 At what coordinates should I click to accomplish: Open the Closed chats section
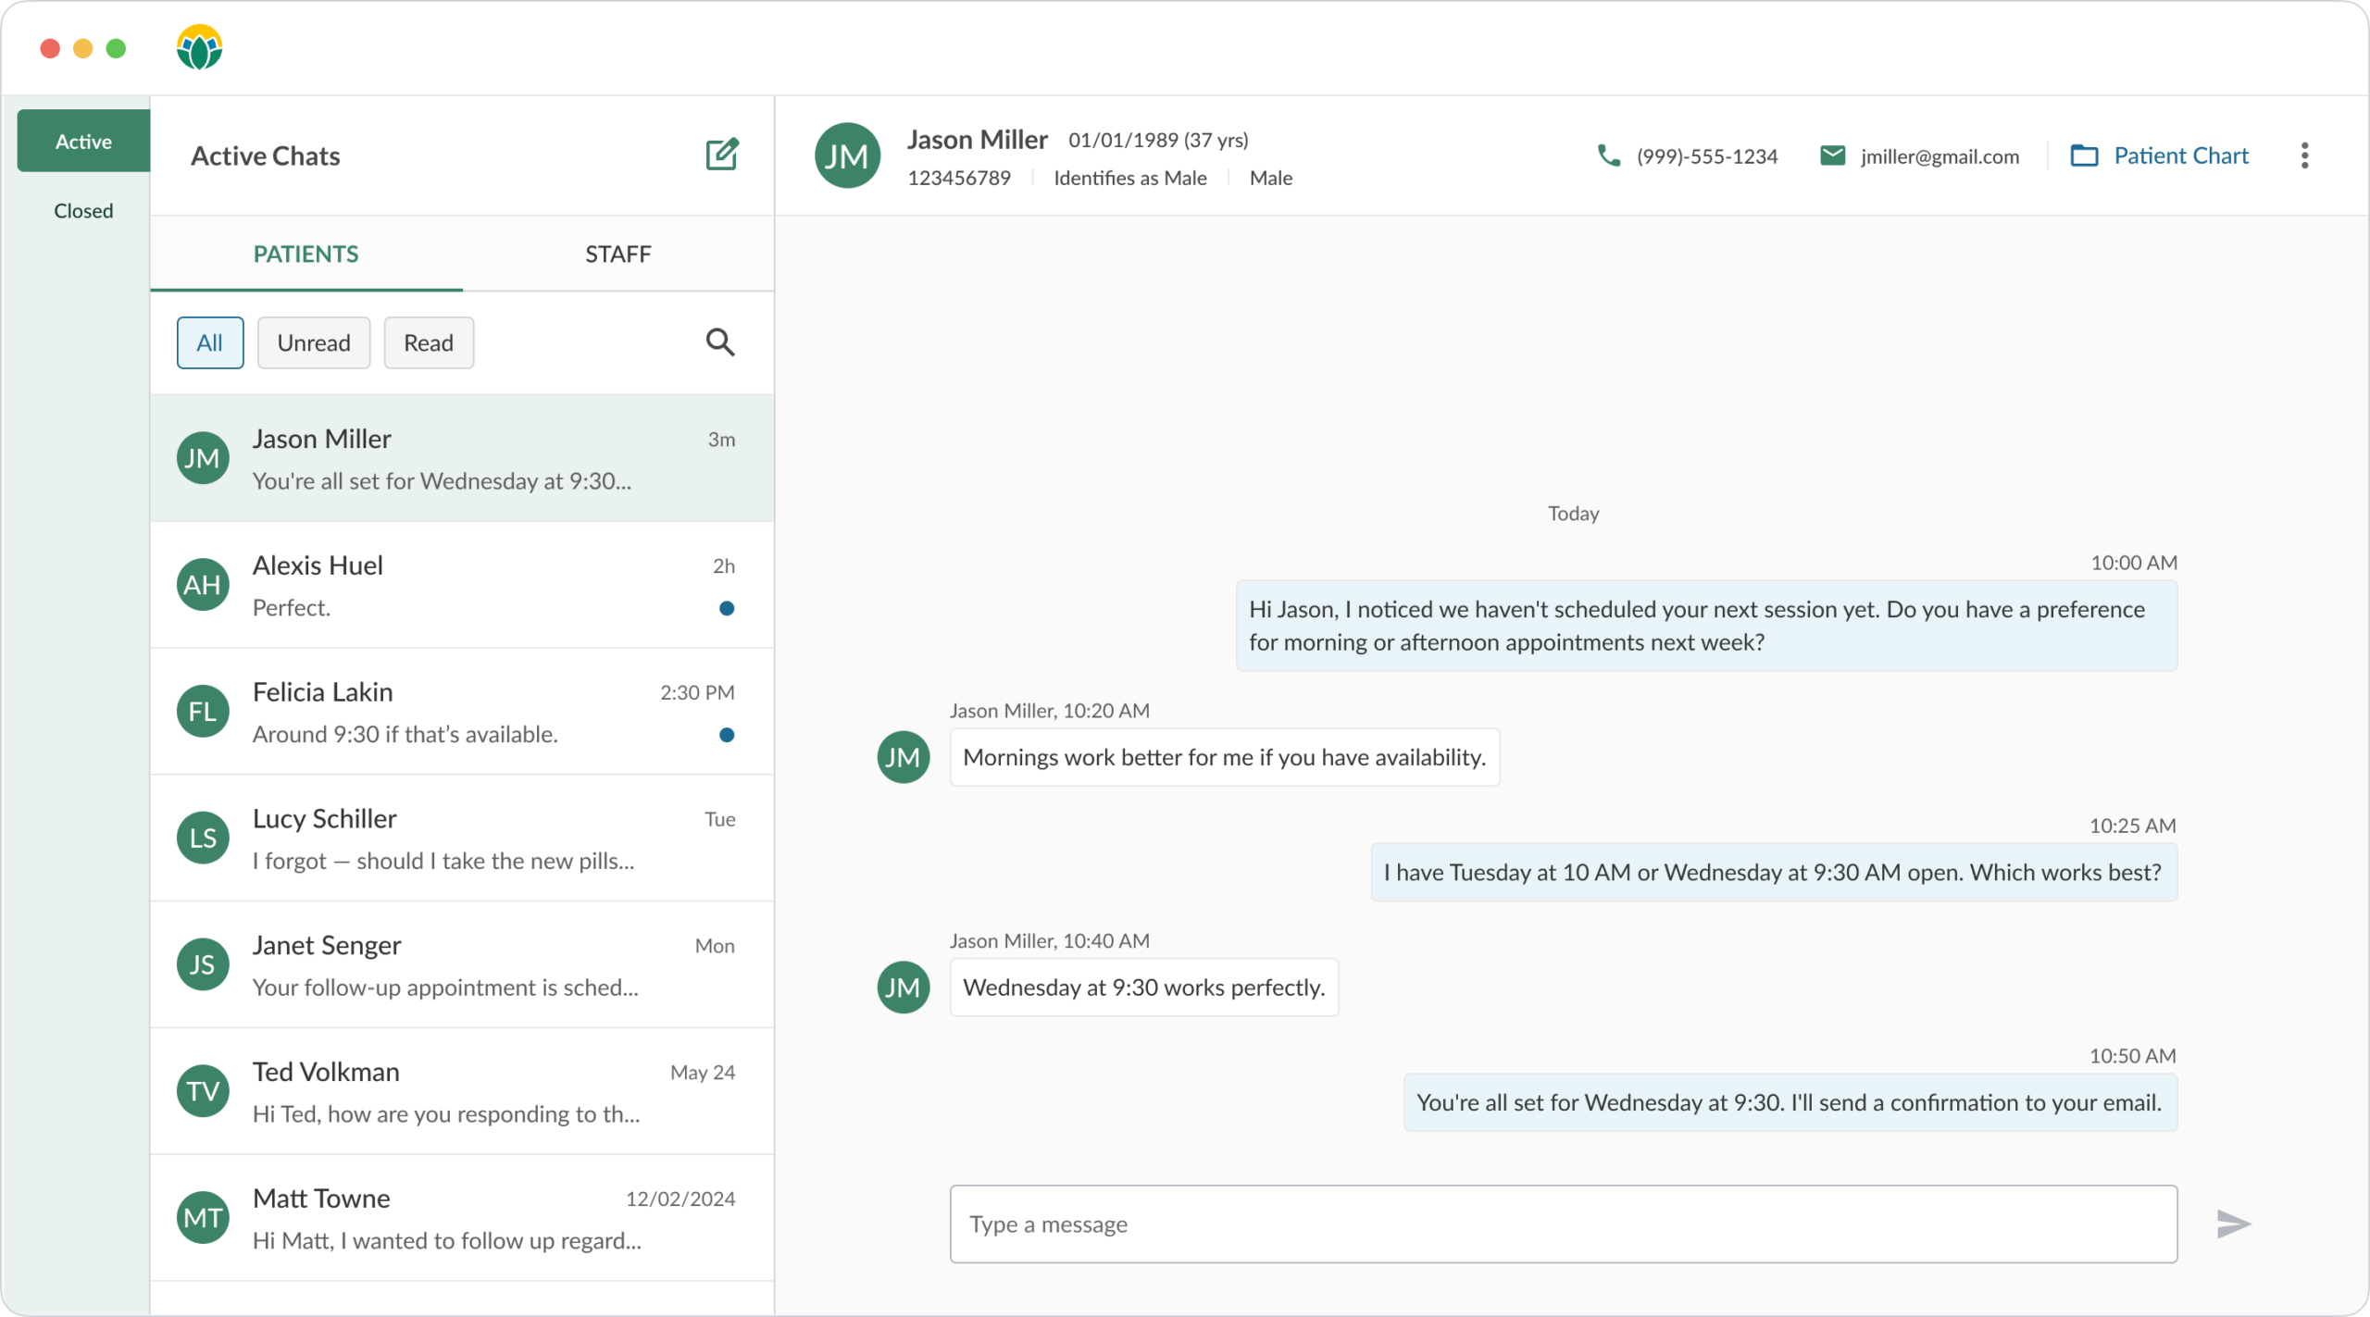tap(83, 211)
